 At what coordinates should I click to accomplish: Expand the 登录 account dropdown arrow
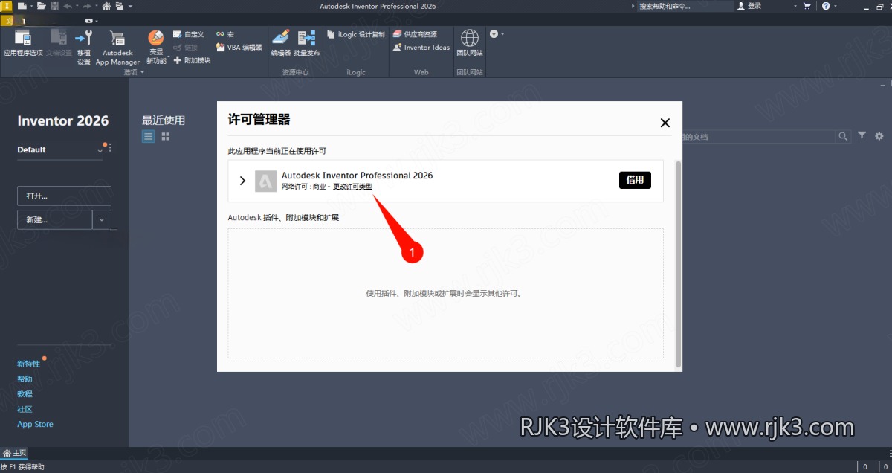tap(795, 6)
